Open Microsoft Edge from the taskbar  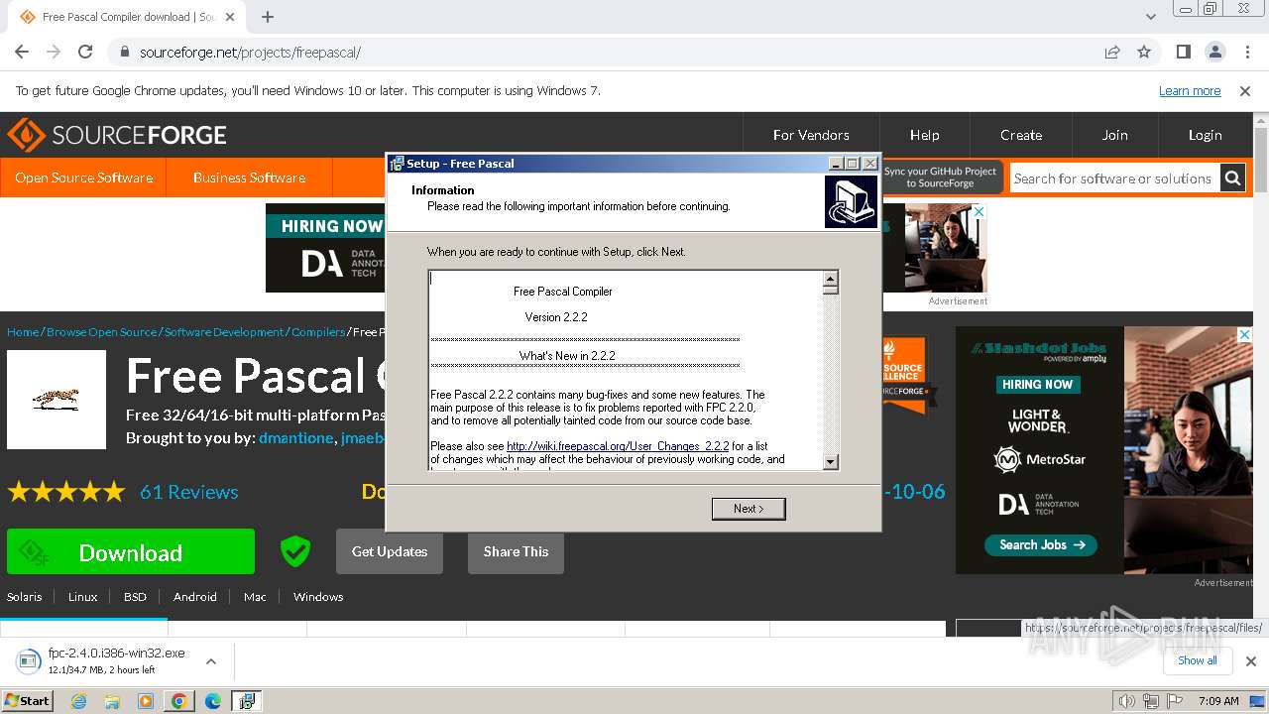pyautogui.click(x=212, y=701)
